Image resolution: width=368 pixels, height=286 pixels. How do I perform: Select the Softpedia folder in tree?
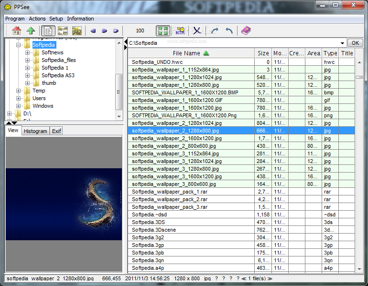[x=43, y=45]
